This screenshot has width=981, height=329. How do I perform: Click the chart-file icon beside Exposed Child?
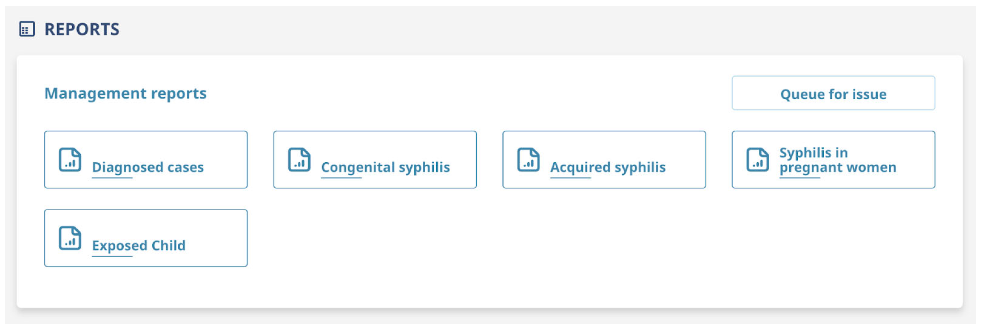pos(70,238)
